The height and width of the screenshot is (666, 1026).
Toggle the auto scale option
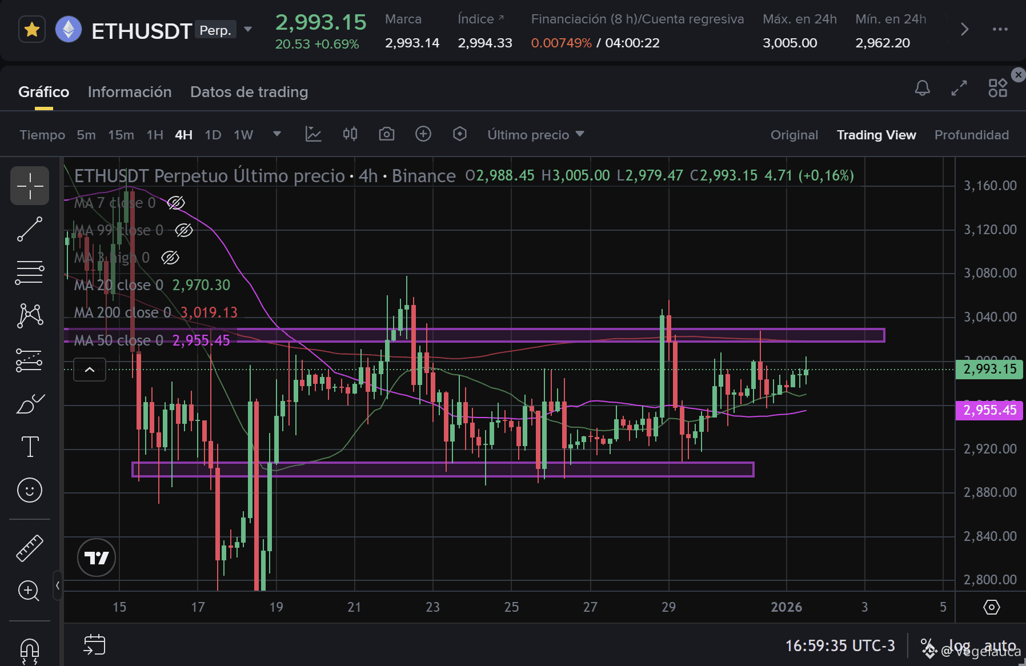click(x=1000, y=646)
